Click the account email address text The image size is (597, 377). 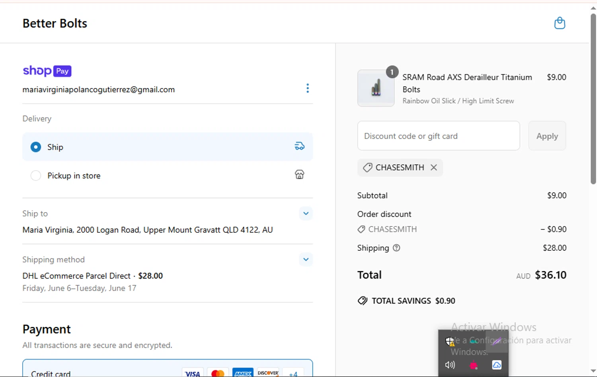(x=99, y=89)
